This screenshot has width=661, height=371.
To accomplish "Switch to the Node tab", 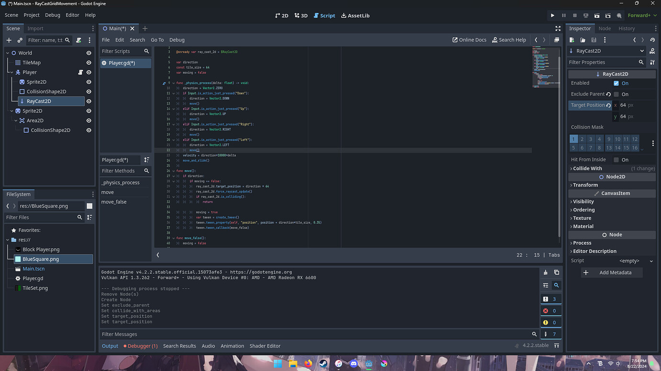I will tap(604, 29).
